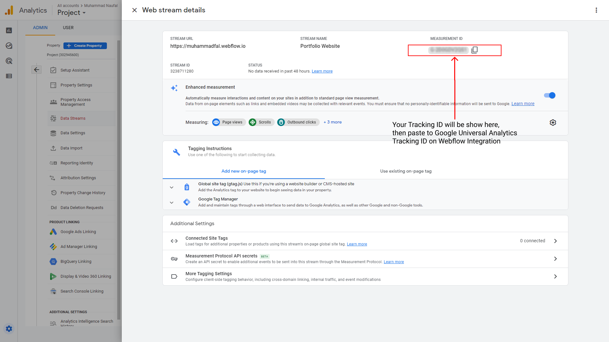Open Configure list icon in sidebar
The height and width of the screenshot is (342, 609).
point(9,76)
